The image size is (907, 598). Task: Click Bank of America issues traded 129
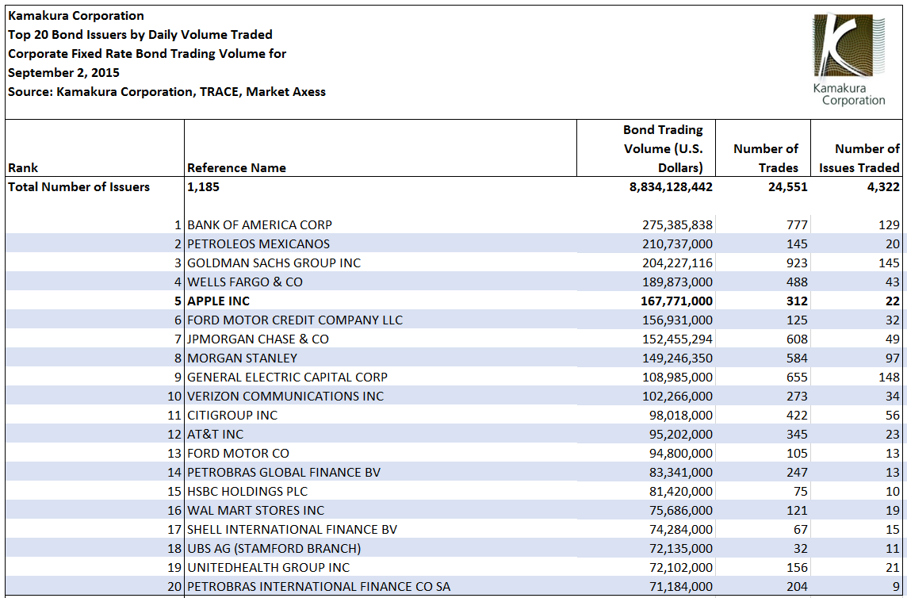[x=889, y=224]
